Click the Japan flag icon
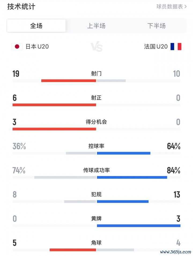193x256 pixels. pyautogui.click(x=17, y=47)
